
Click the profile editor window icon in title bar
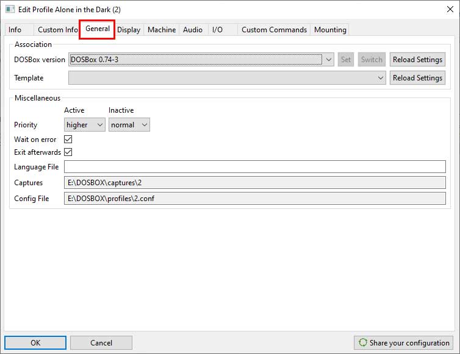[10, 9]
